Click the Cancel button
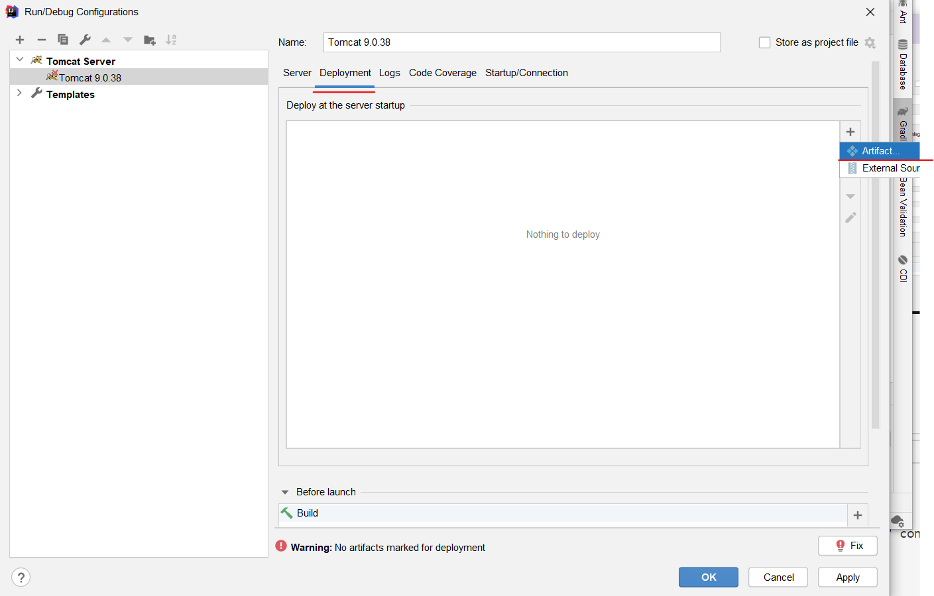The width and height of the screenshot is (934, 596). pyautogui.click(x=778, y=577)
